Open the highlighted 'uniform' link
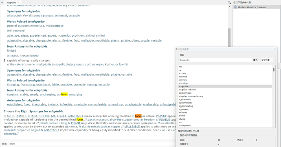Screen dimensions: 281x147 (x=62, y=94)
